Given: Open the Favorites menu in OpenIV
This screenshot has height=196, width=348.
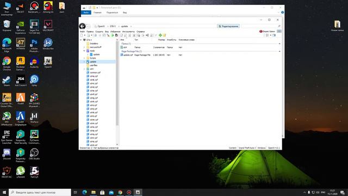Looking at the screenshot, I should pyautogui.click(x=115, y=32).
